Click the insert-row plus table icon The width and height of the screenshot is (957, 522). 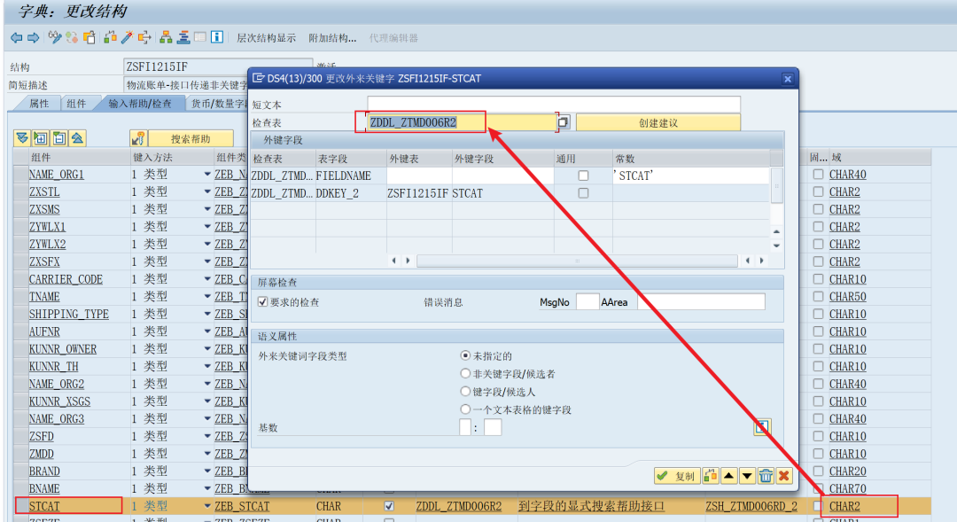(x=40, y=138)
